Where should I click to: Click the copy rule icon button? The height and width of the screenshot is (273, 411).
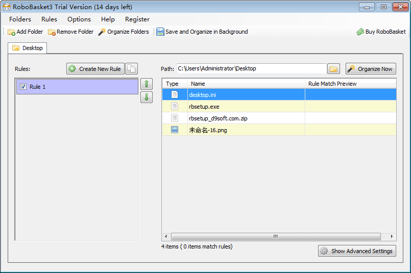[x=131, y=69]
